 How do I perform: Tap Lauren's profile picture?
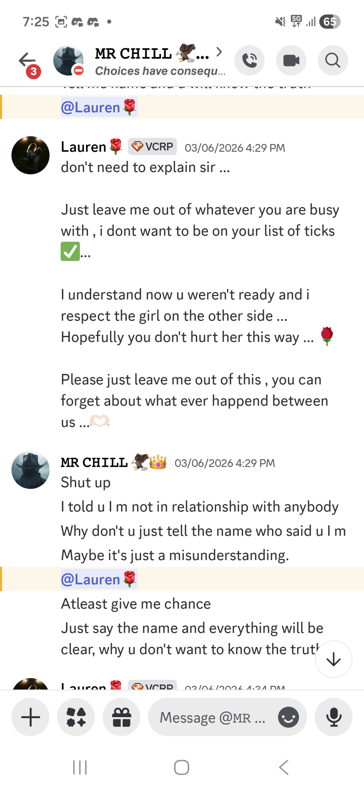(30, 155)
